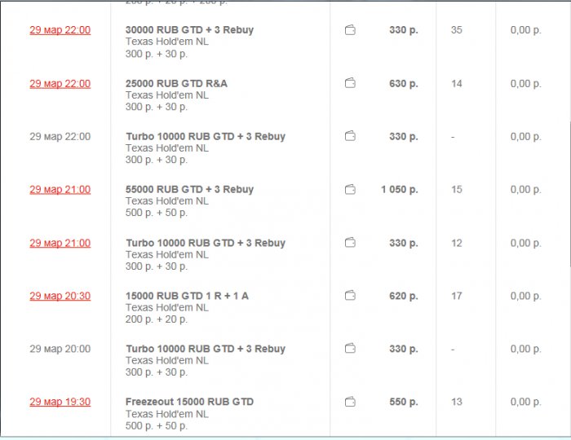Click wallet icon for Freezeout 15000 row
571x440 pixels.
click(x=350, y=402)
